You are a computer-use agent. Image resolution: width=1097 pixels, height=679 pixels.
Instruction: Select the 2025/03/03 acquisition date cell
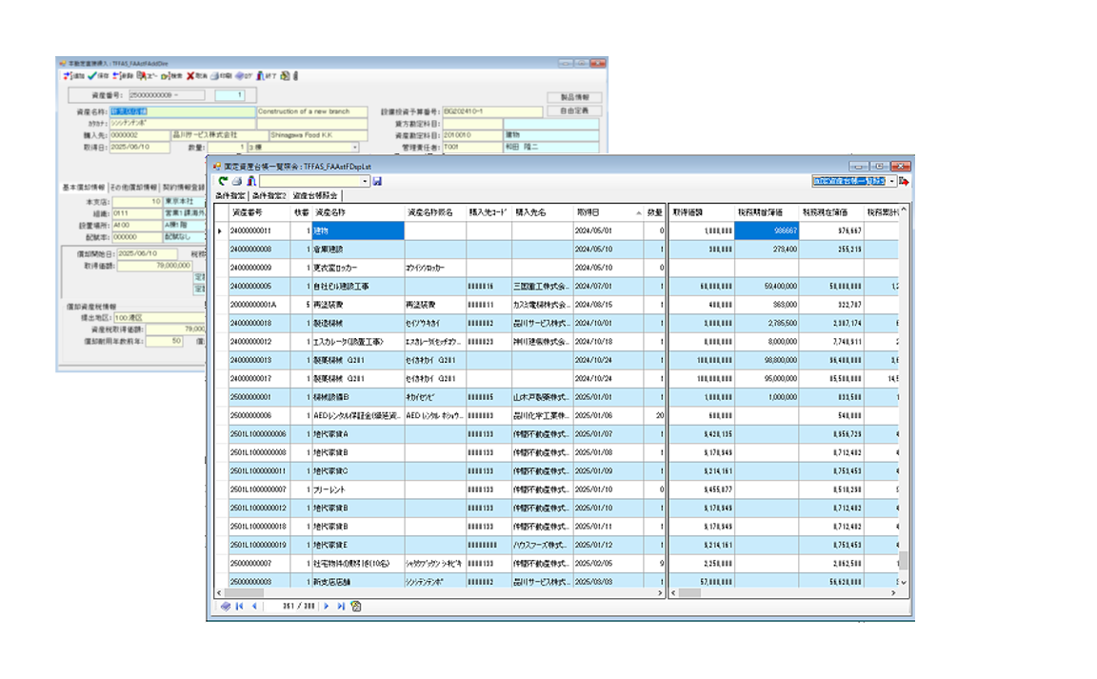(x=608, y=582)
